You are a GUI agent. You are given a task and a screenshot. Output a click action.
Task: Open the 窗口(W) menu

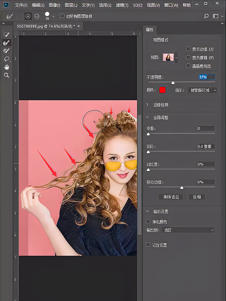pyautogui.click(x=171, y=5)
